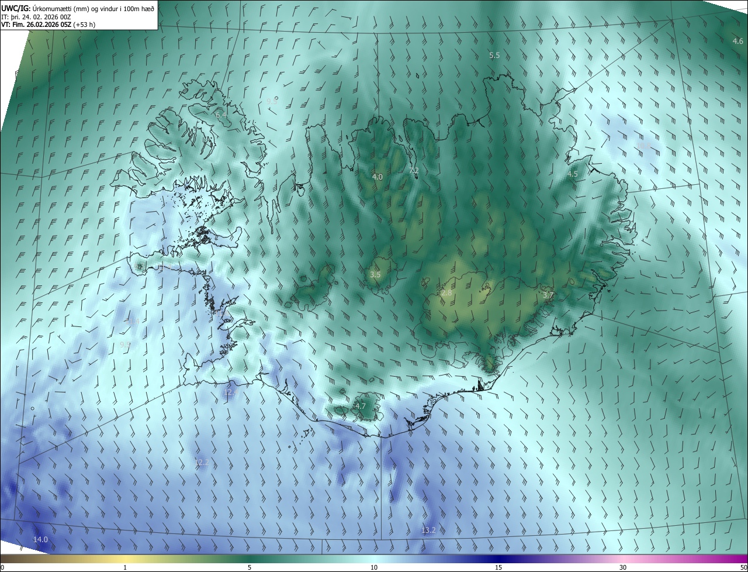Click the colorbar tick label 1

pyautogui.click(x=125, y=567)
